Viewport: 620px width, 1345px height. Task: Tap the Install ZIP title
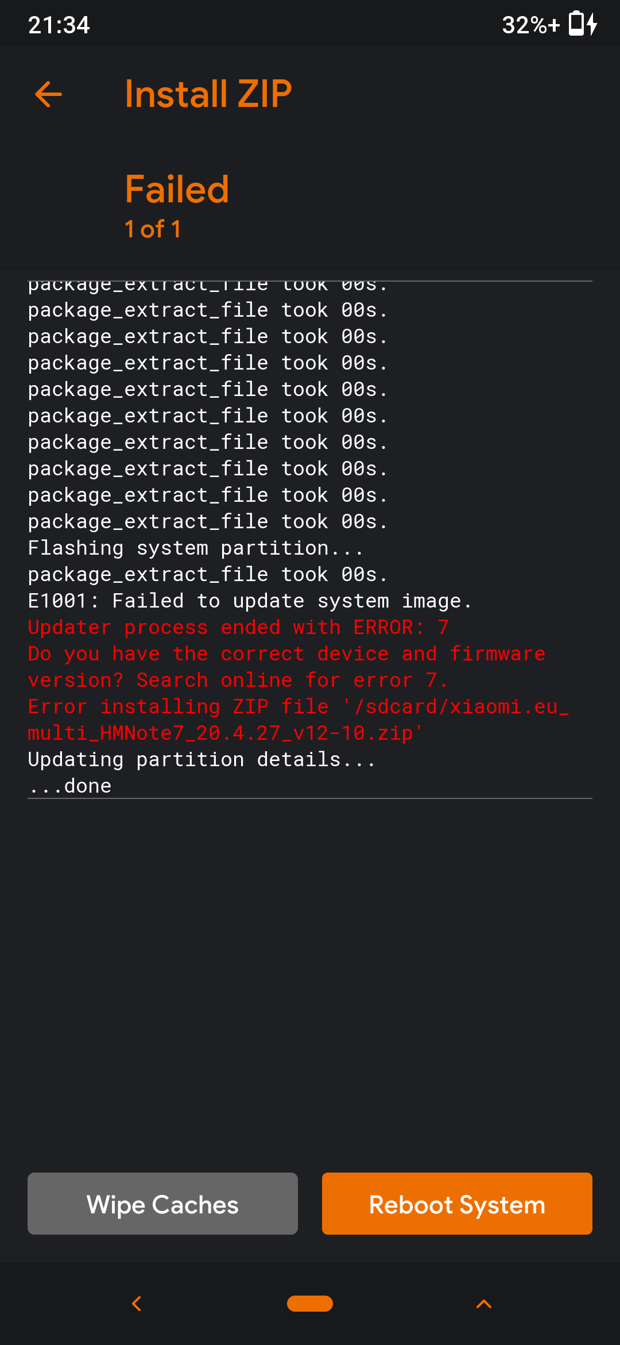pos(208,94)
